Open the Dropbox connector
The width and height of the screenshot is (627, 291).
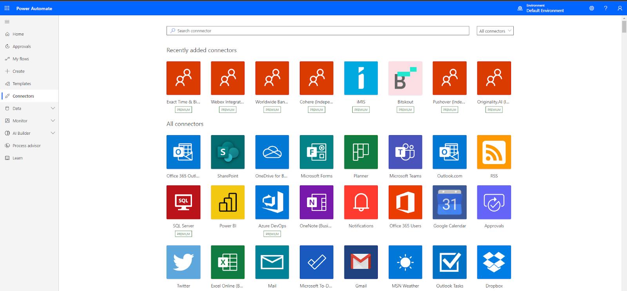[494, 262]
